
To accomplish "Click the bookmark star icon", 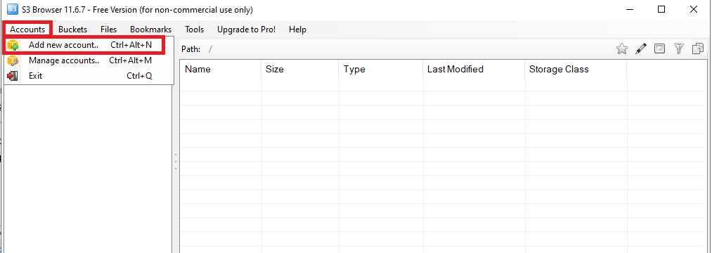I will [621, 48].
